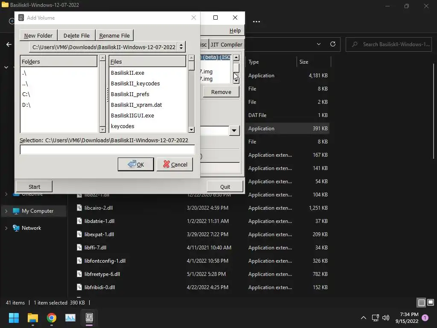Click the Selection filename input field
Screen dimensions: 437x328
[107, 149]
